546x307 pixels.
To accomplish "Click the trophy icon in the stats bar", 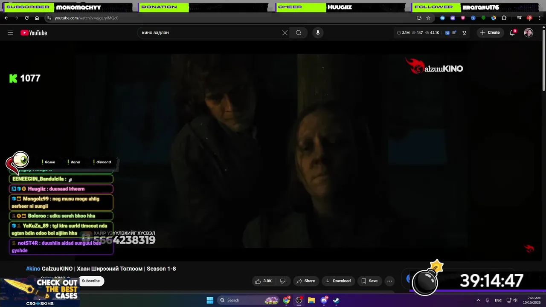I will tap(464, 33).
